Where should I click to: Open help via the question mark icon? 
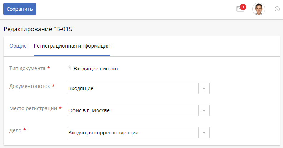[277, 9]
